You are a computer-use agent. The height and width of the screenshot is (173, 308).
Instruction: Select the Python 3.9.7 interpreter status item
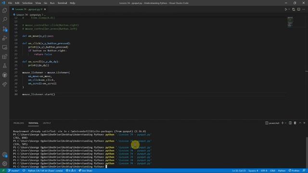[x=45, y=171]
